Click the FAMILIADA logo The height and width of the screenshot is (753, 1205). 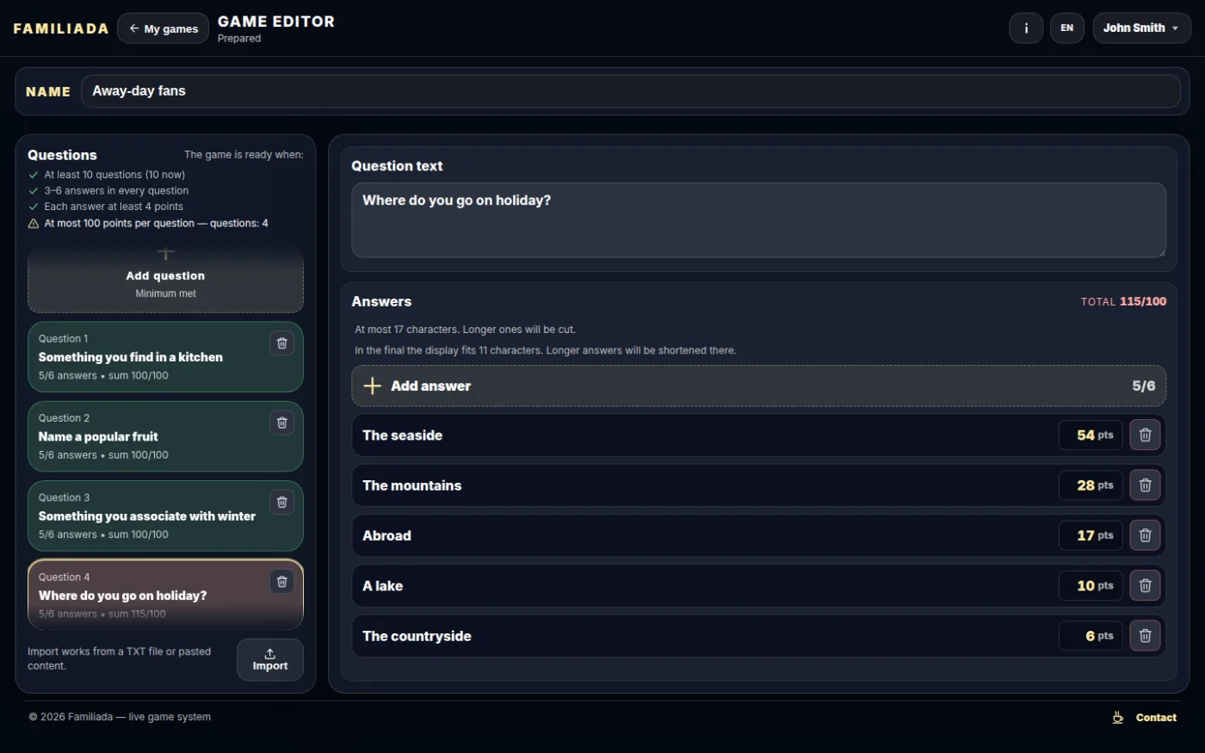pos(61,28)
